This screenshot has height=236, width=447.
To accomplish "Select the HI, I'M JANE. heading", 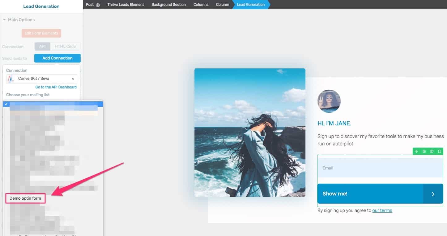I will click(334, 124).
